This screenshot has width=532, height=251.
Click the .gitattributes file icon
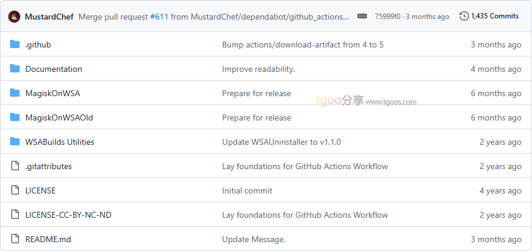[x=15, y=166]
